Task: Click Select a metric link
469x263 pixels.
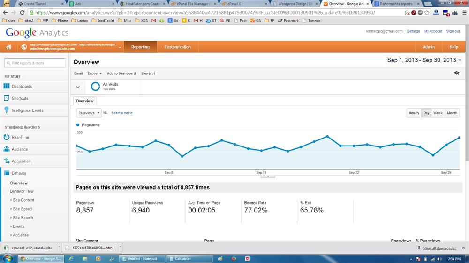Action: pos(122,113)
